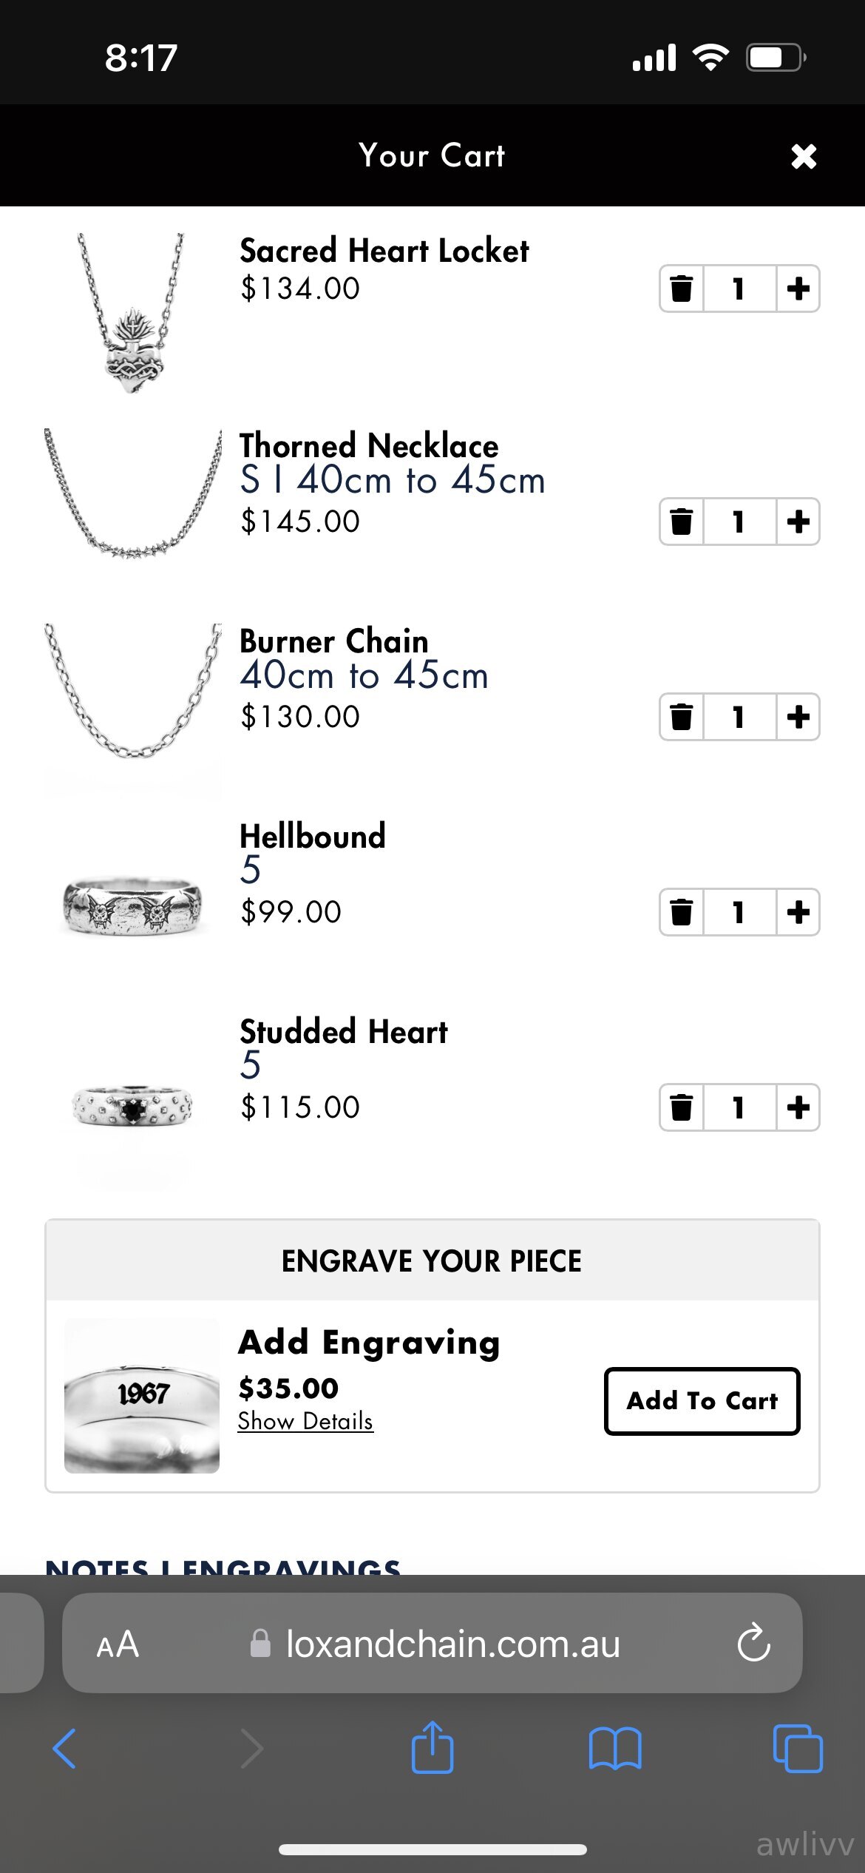Close the Your Cart panel
This screenshot has width=865, height=1873.
[804, 156]
